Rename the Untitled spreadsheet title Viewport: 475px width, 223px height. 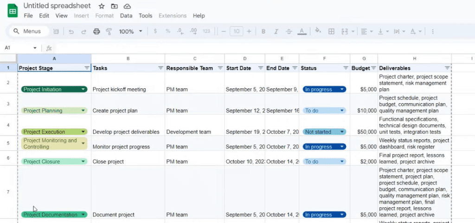tap(57, 6)
